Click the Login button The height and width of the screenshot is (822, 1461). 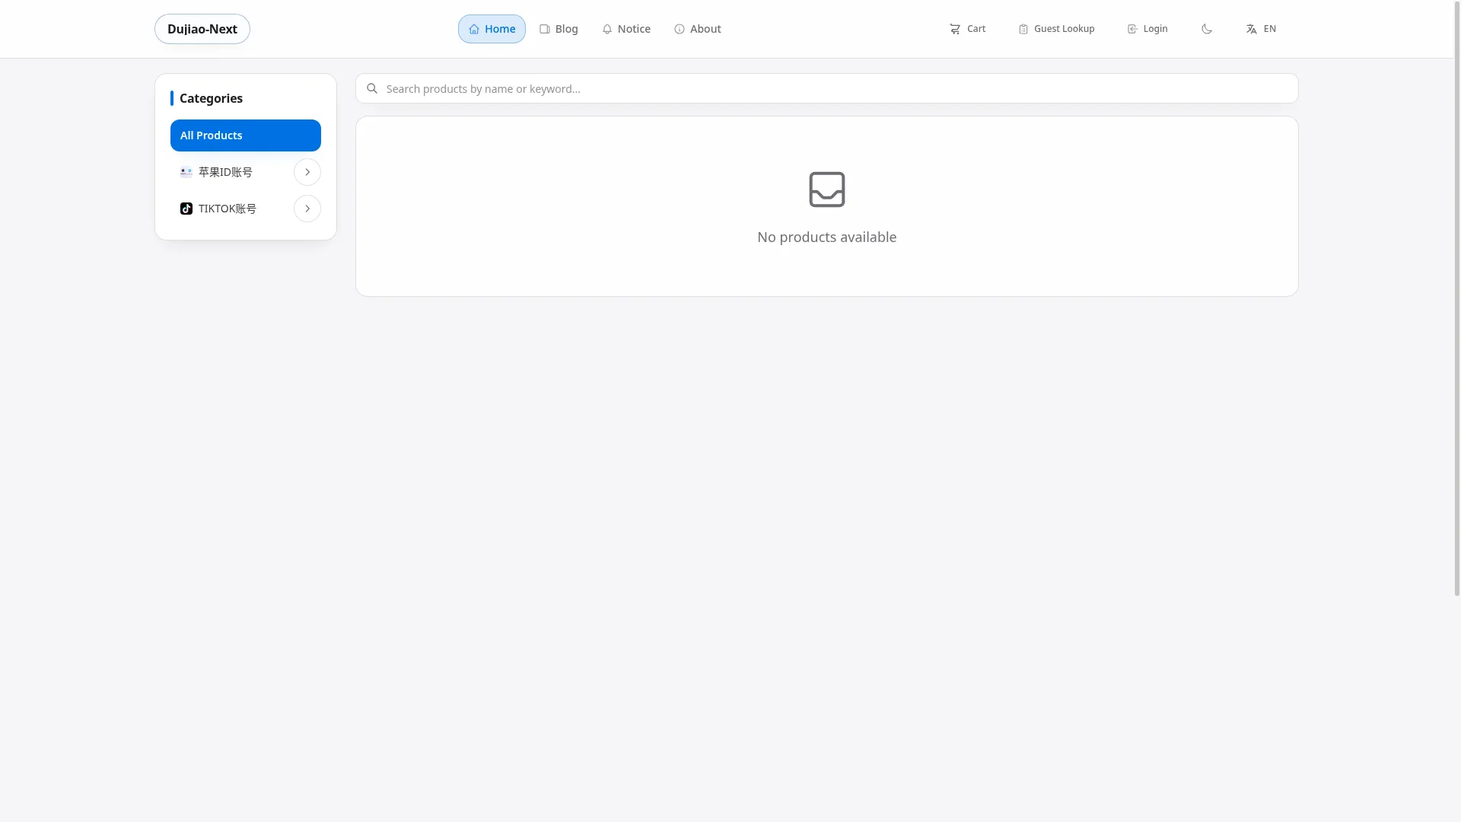tap(1147, 29)
